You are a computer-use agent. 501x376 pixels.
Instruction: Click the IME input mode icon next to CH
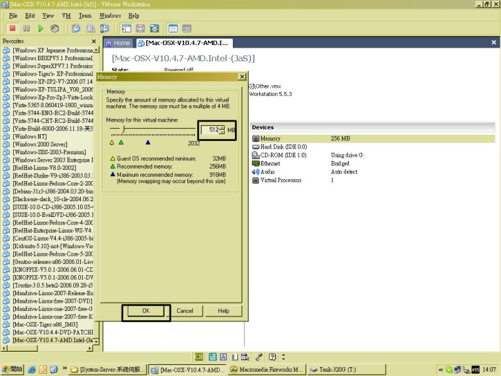(x=213, y=357)
